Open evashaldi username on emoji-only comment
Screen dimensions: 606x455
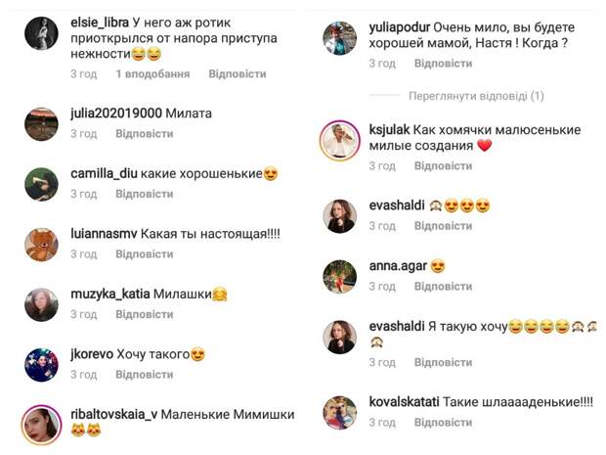tap(397, 205)
